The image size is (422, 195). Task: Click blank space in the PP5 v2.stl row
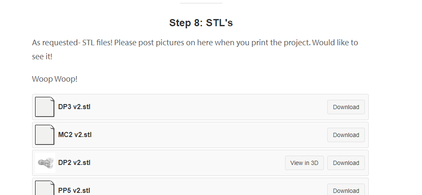coord(203,190)
